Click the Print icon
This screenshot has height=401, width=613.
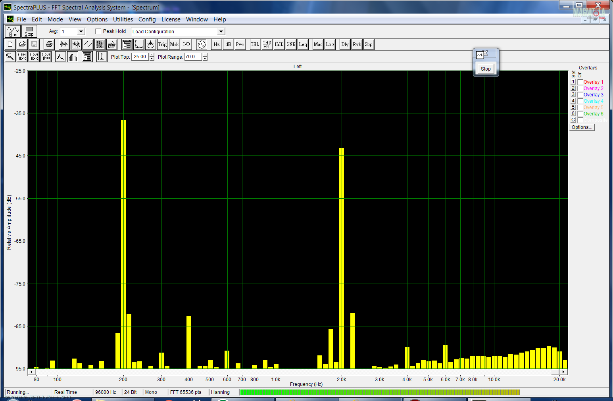point(49,44)
